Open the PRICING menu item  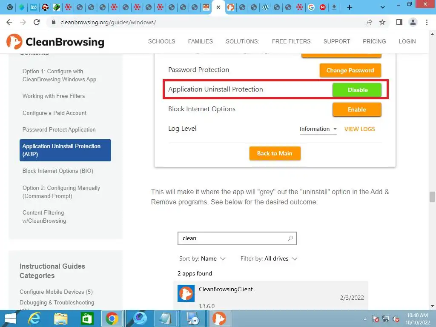tap(374, 41)
